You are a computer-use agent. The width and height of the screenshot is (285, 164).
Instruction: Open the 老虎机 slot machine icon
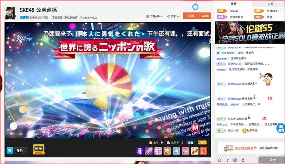coord(39,149)
